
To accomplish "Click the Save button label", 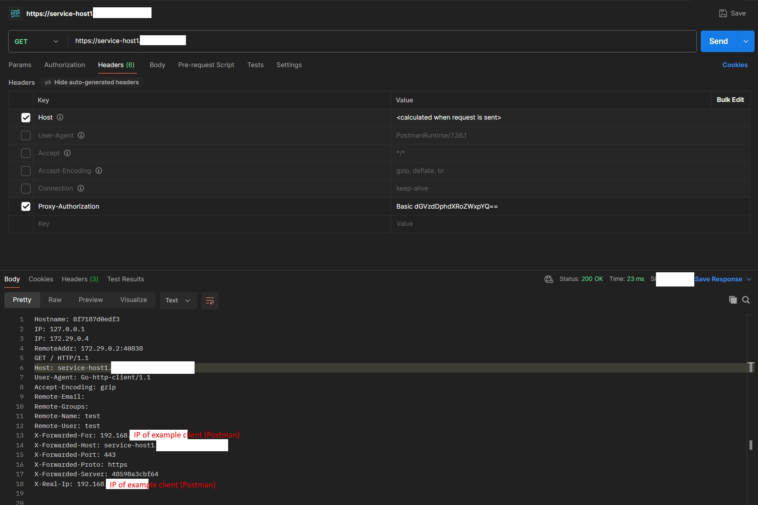I will pyautogui.click(x=738, y=13).
